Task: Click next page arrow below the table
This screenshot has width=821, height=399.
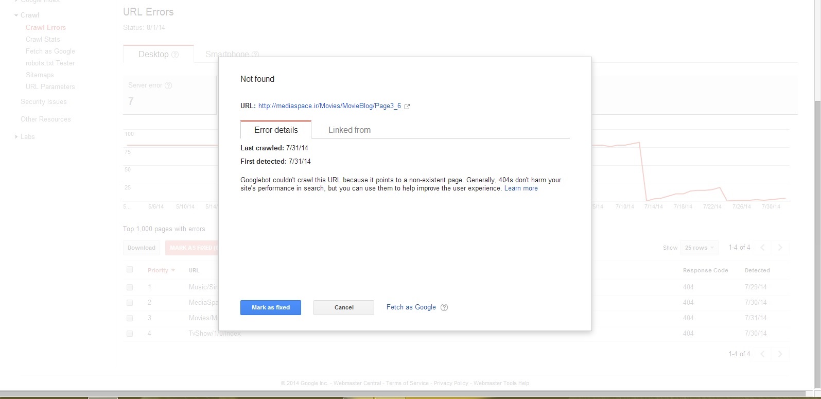Action: [780, 354]
